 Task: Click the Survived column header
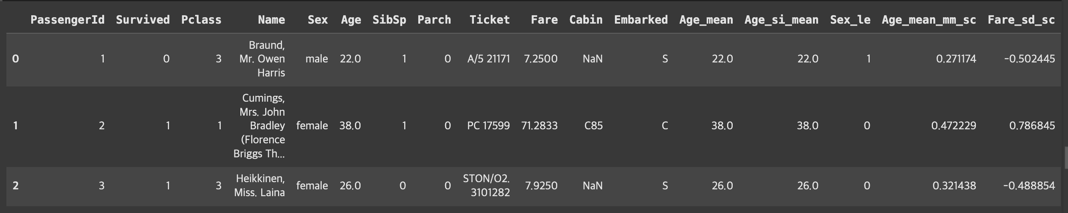click(143, 20)
